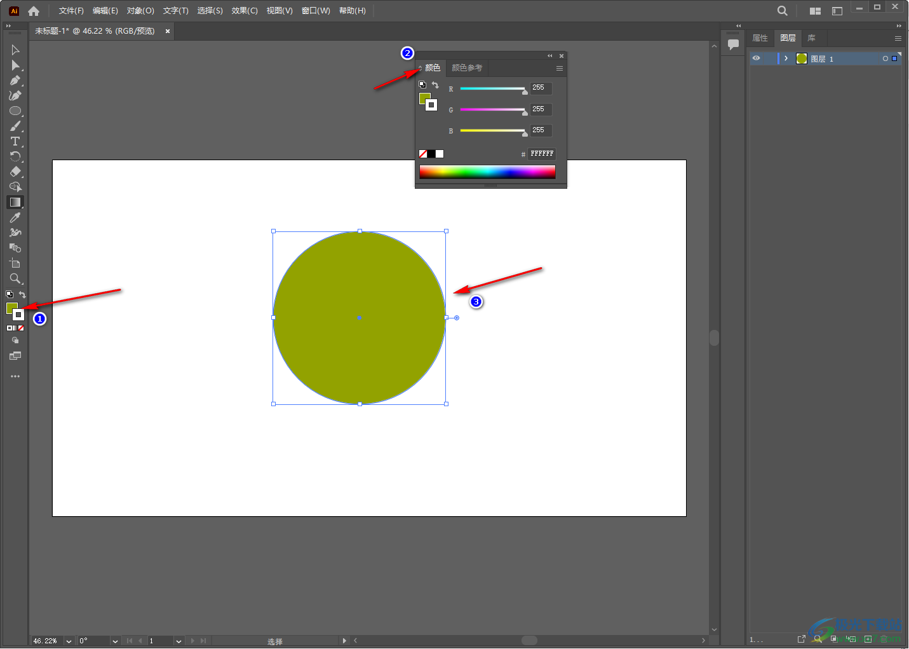
Task: Click the R red slider track
Action: [493, 88]
